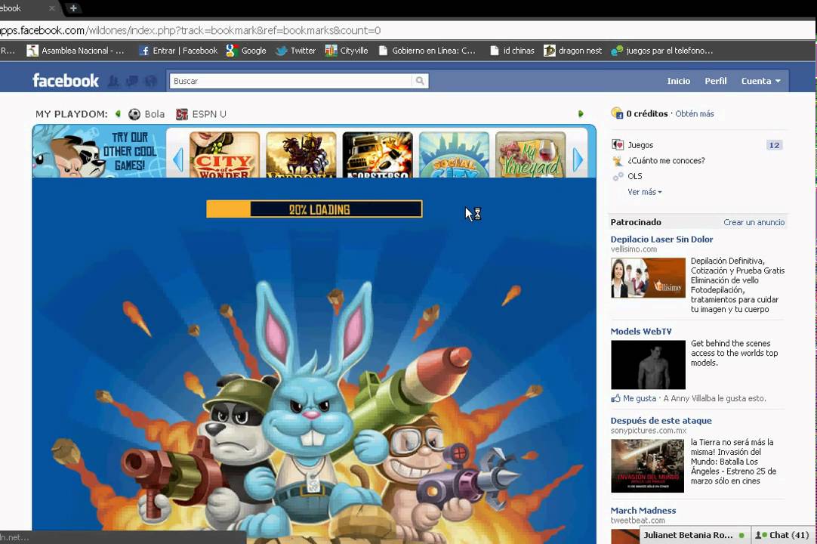Open the dragon nest bookmark
The image size is (817, 544).
(x=572, y=51)
